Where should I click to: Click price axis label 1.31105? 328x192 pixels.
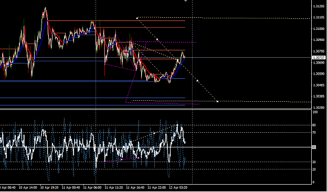319,18
